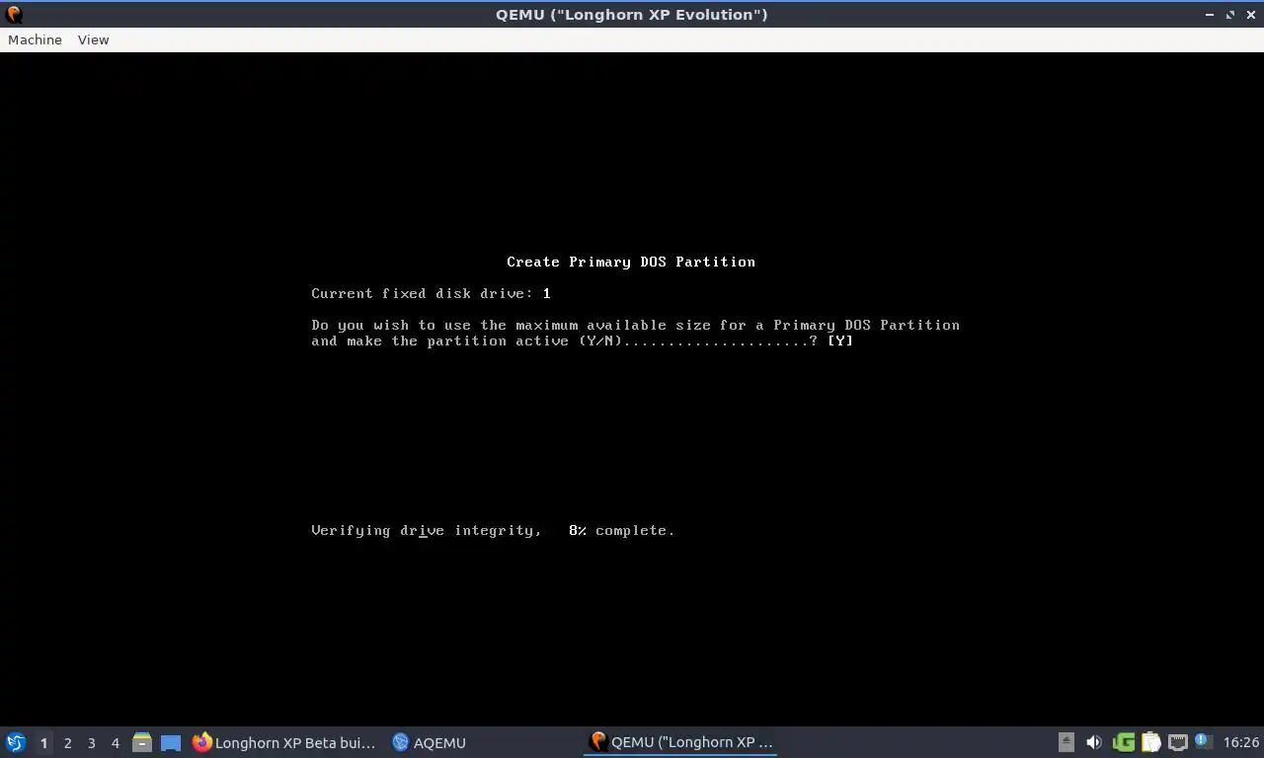Open the Machine menu

click(35, 39)
